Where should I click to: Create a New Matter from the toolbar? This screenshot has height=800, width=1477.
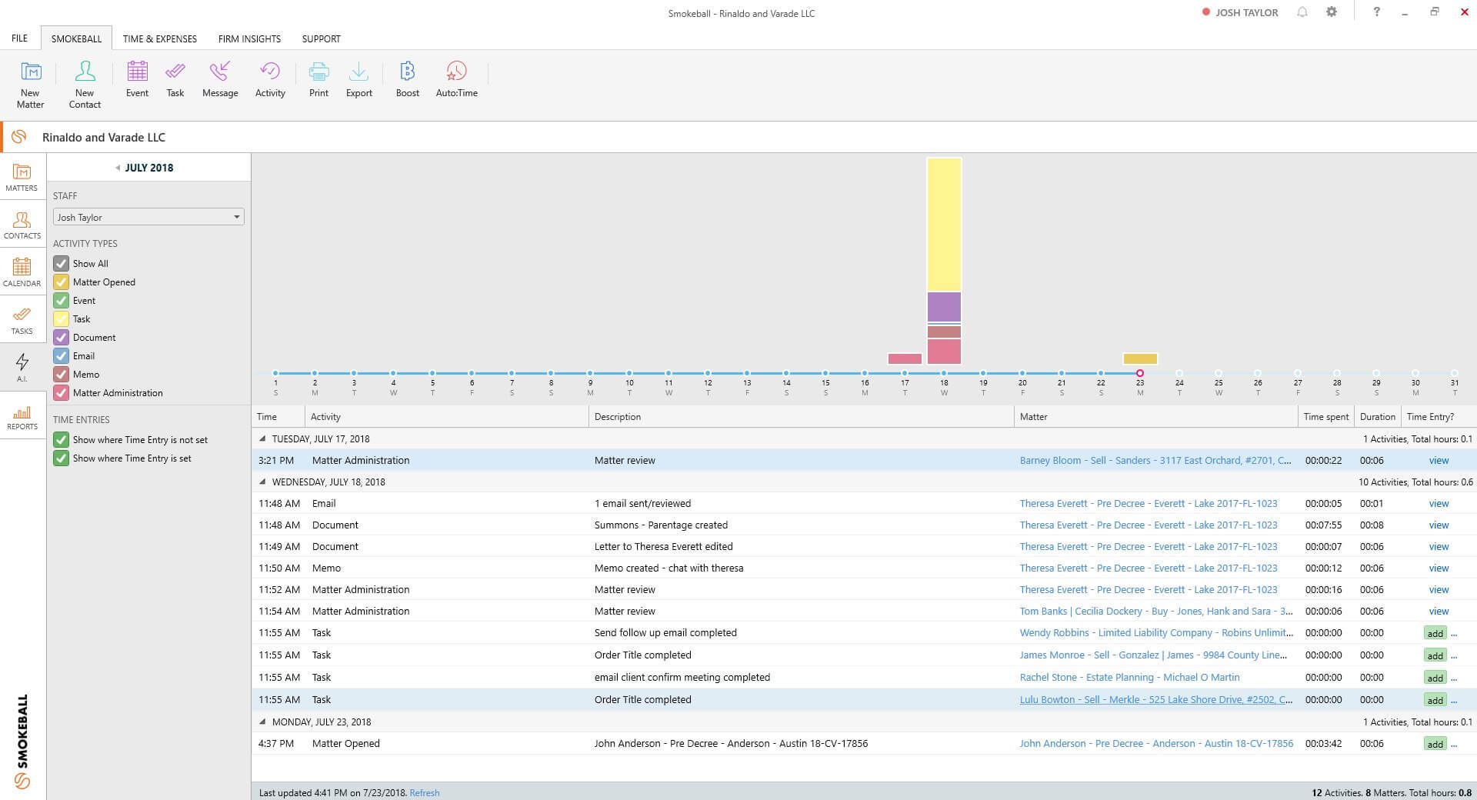coord(30,85)
